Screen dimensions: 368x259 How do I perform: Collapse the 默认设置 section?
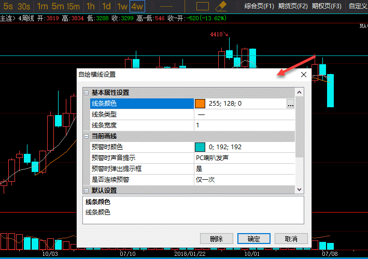(87, 191)
